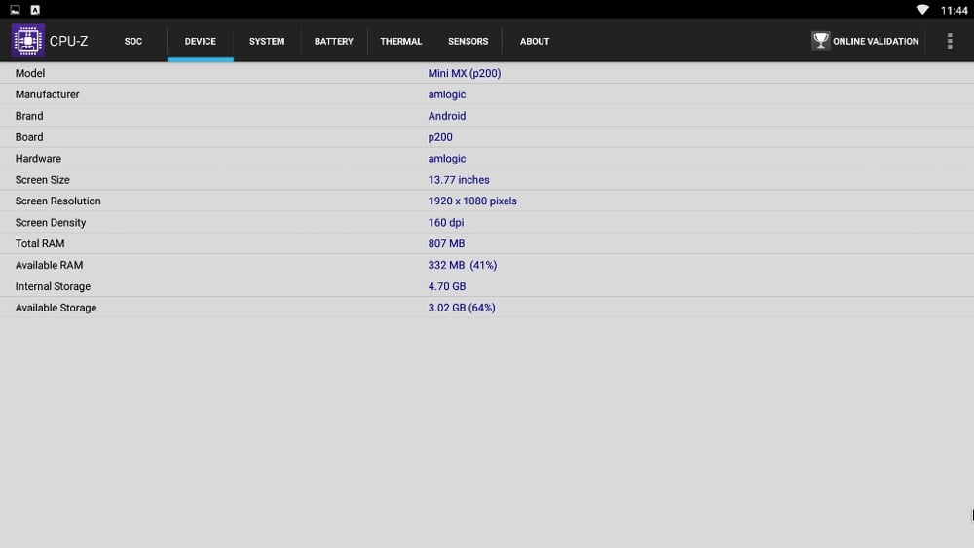The height and width of the screenshot is (548, 974).
Task: Go to the BATTERY tab
Action: pos(333,41)
